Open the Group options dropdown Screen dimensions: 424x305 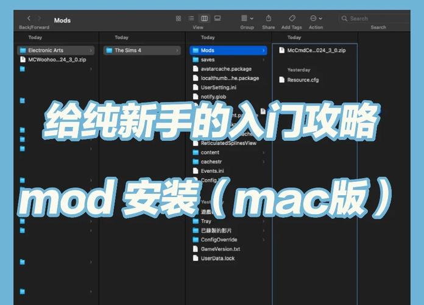(x=247, y=19)
